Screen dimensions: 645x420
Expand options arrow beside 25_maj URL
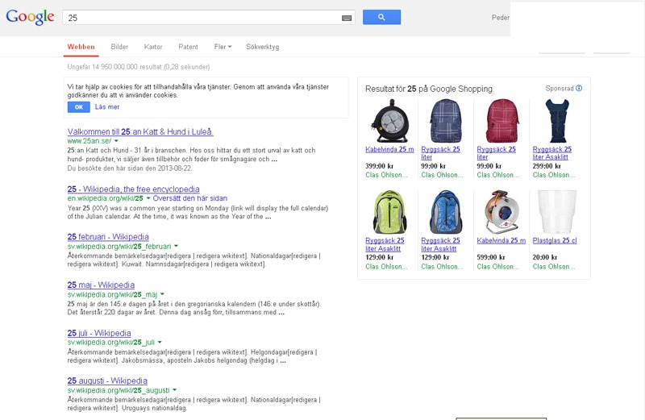[x=162, y=294]
